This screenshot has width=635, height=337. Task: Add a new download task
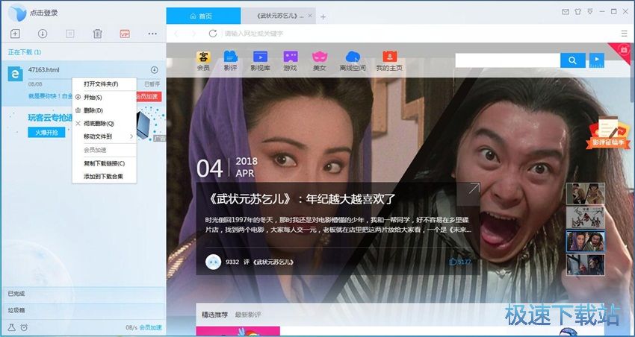click(x=15, y=34)
